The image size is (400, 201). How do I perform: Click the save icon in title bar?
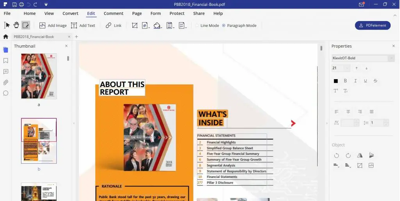tap(14, 4)
